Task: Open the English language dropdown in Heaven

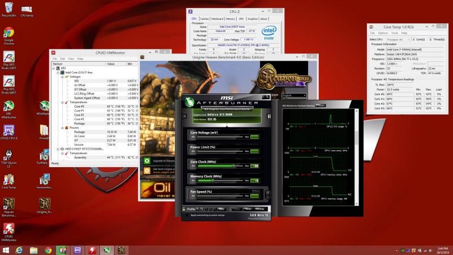Action: [294, 95]
